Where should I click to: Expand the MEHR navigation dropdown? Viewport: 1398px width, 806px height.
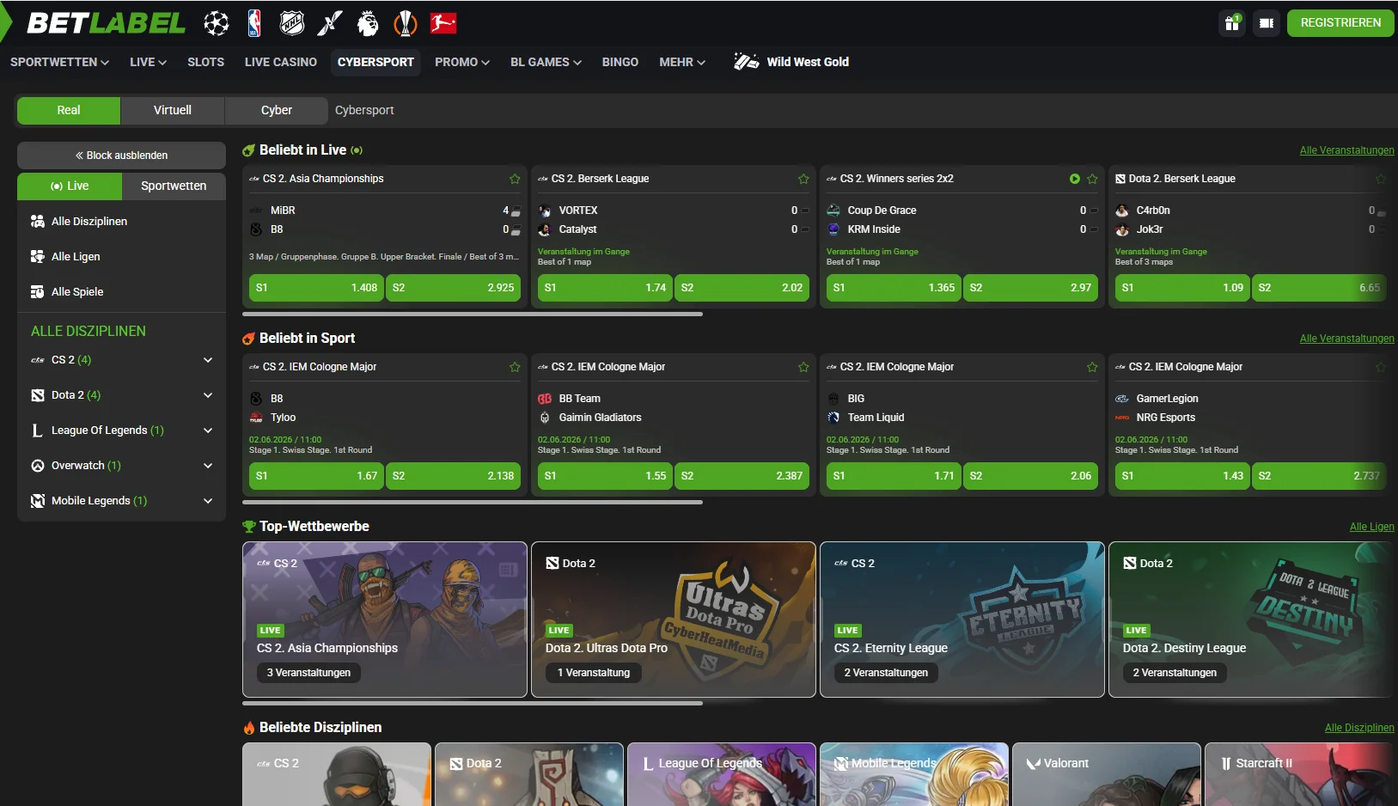pyautogui.click(x=682, y=62)
